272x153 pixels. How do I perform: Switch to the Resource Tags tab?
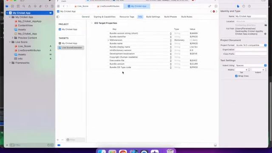[x=127, y=17]
